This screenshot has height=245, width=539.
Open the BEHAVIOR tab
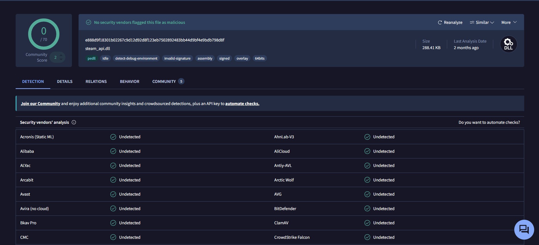[x=130, y=81]
